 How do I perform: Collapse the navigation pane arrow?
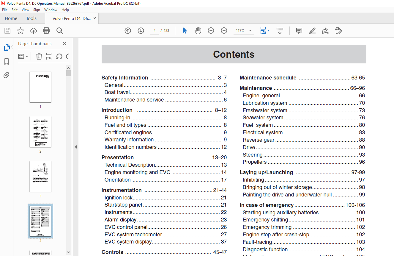tap(75, 147)
